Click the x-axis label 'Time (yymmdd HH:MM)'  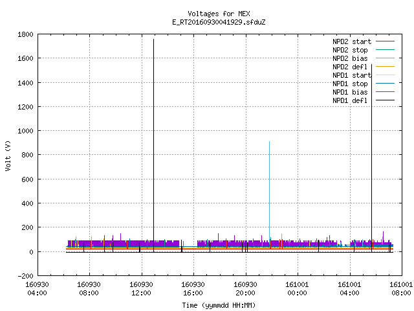(219, 305)
